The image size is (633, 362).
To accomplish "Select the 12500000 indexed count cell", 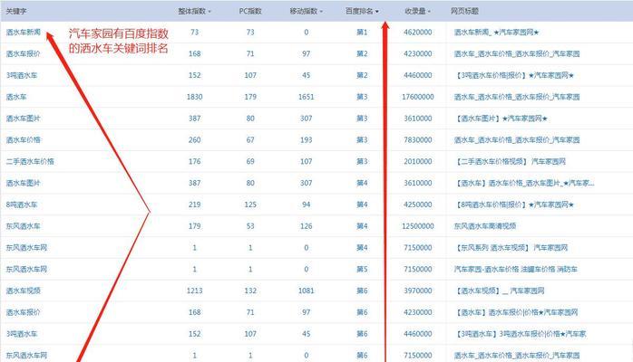I will pos(418,226).
